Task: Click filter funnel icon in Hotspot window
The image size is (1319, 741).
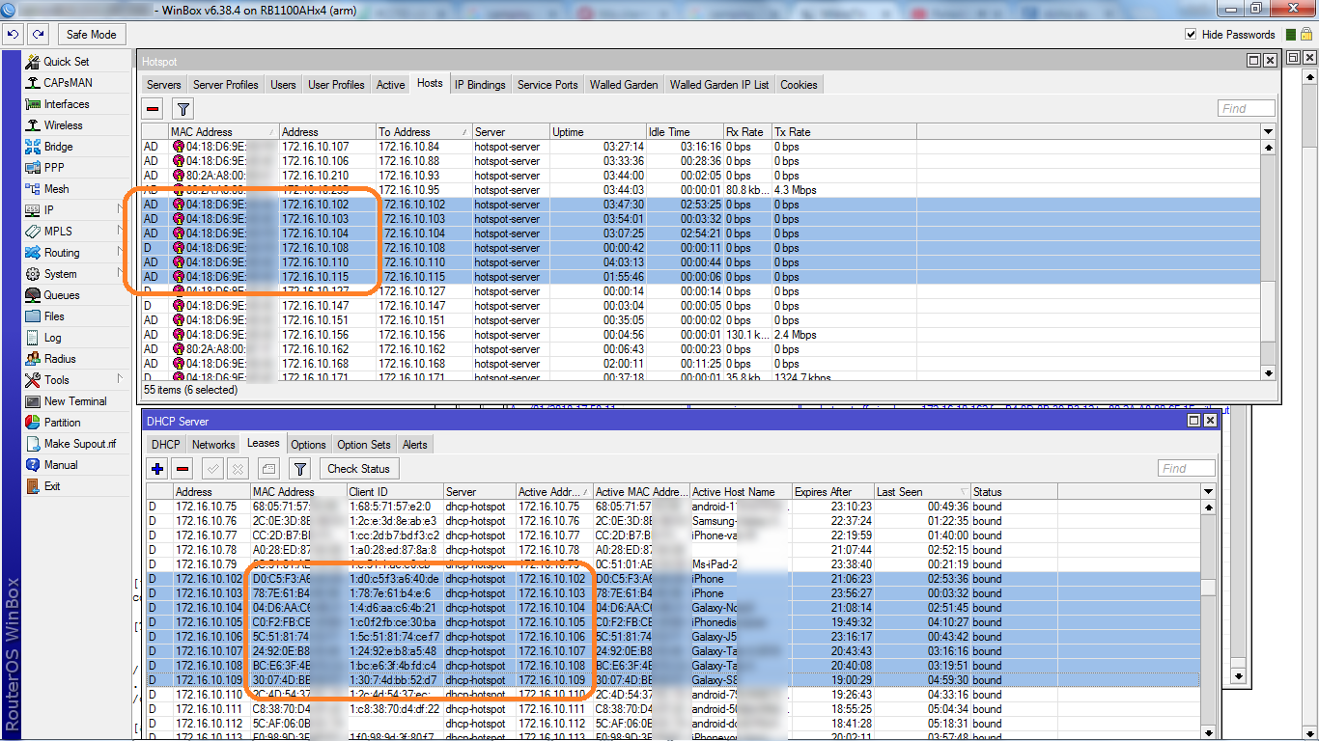Action: click(182, 109)
